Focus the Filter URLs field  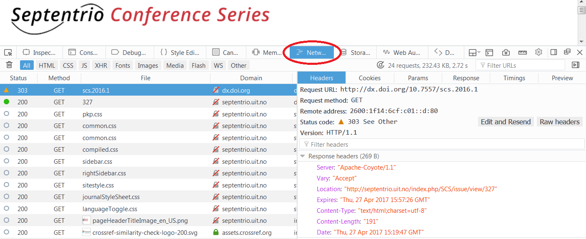pos(521,65)
